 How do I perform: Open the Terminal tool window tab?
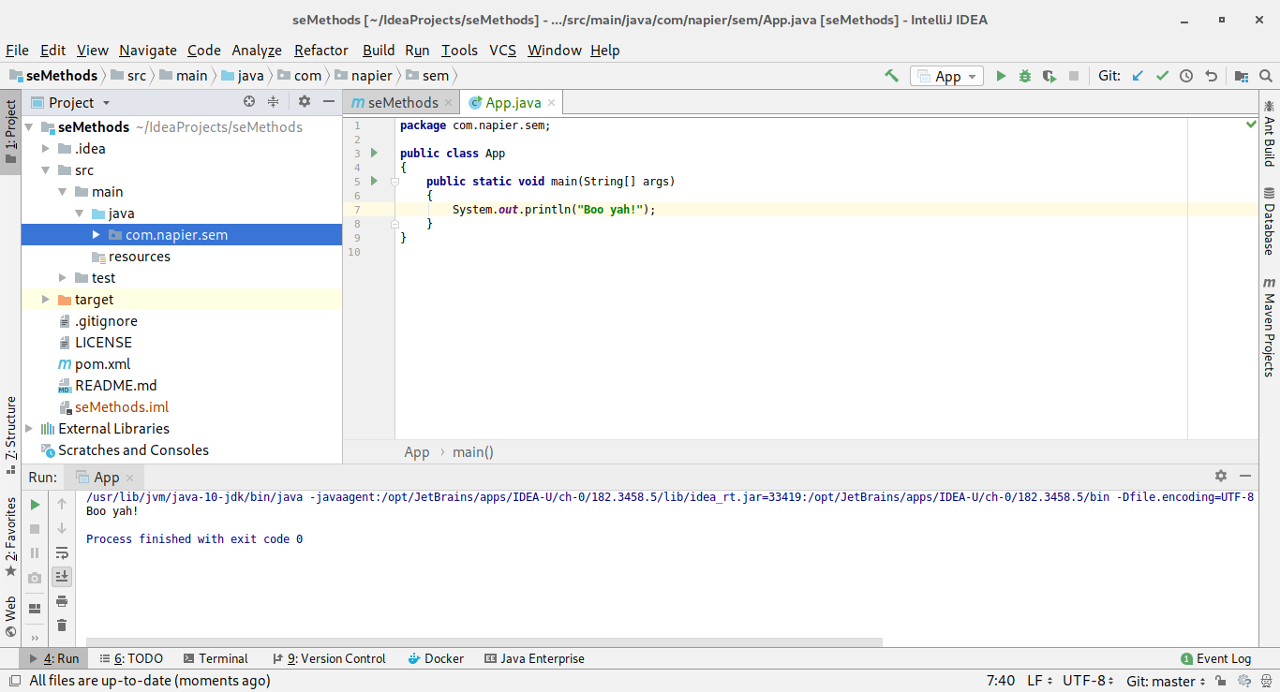coord(216,658)
